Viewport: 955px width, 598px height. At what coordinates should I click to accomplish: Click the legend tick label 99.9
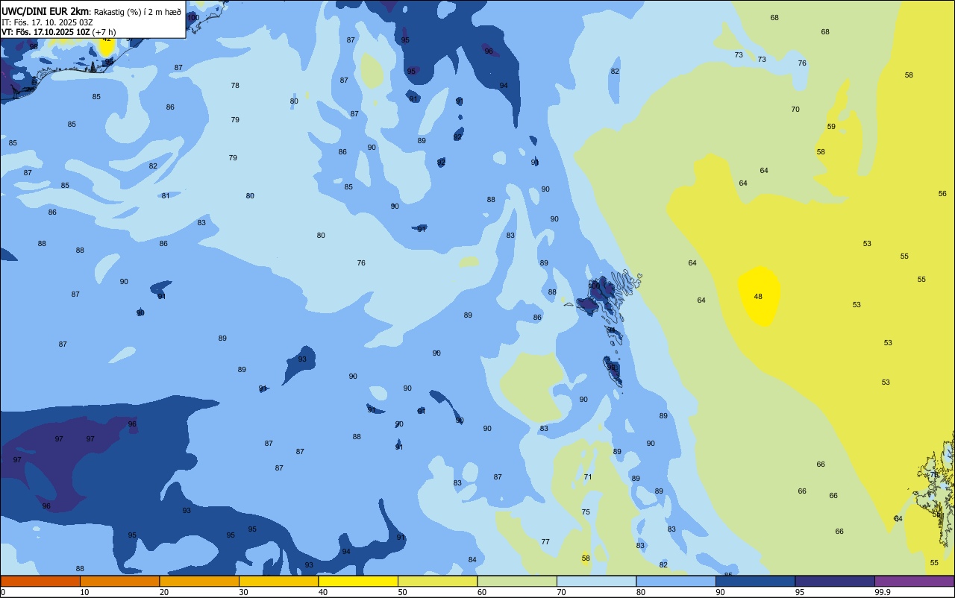click(883, 592)
